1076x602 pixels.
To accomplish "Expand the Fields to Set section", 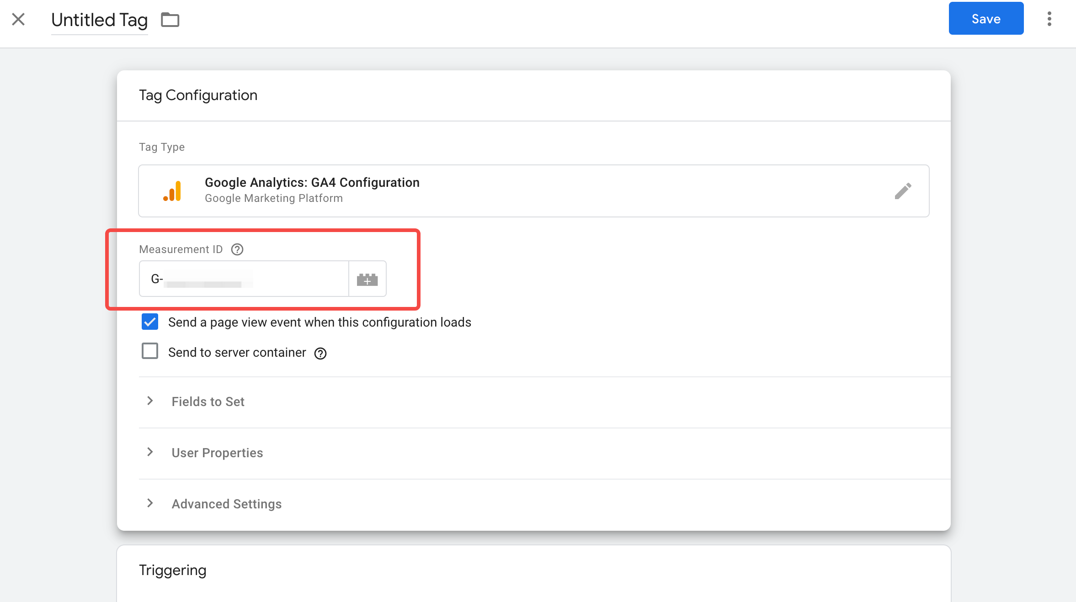I will pyautogui.click(x=208, y=402).
